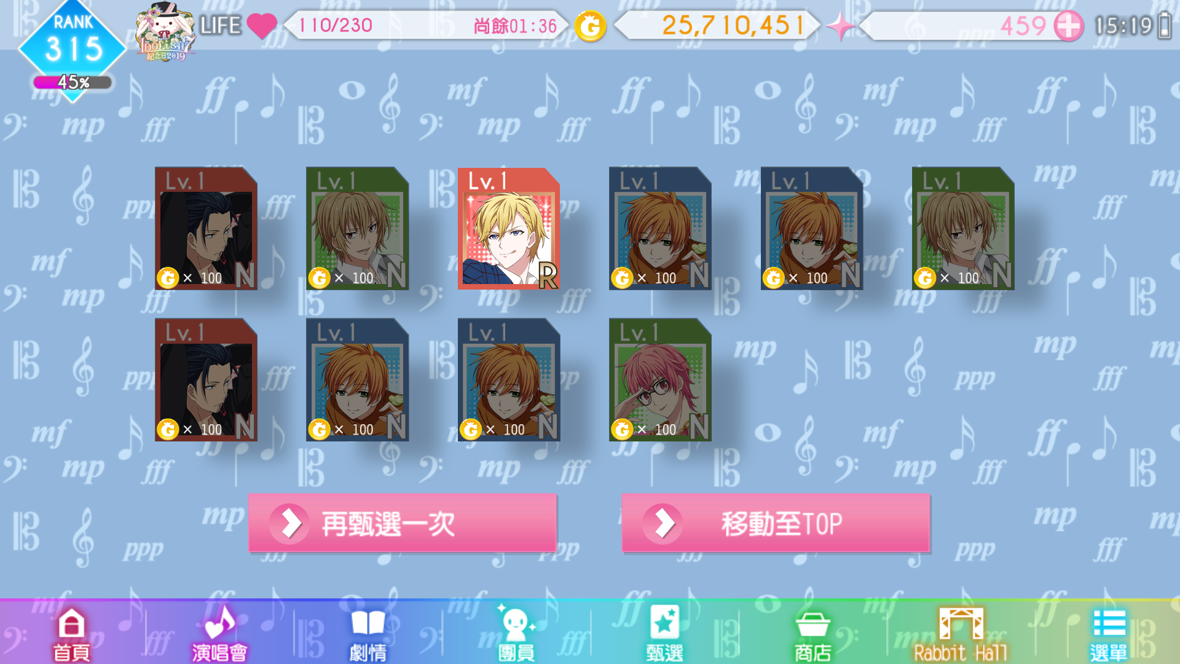This screenshot has width=1180, height=664.
Task: Click the 移動至TOP button
Action: pyautogui.click(x=776, y=523)
